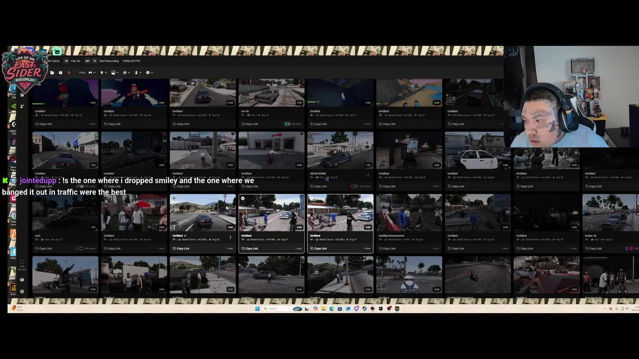
Task: Copy link for the 'mvk' clip
Action: coord(43,248)
